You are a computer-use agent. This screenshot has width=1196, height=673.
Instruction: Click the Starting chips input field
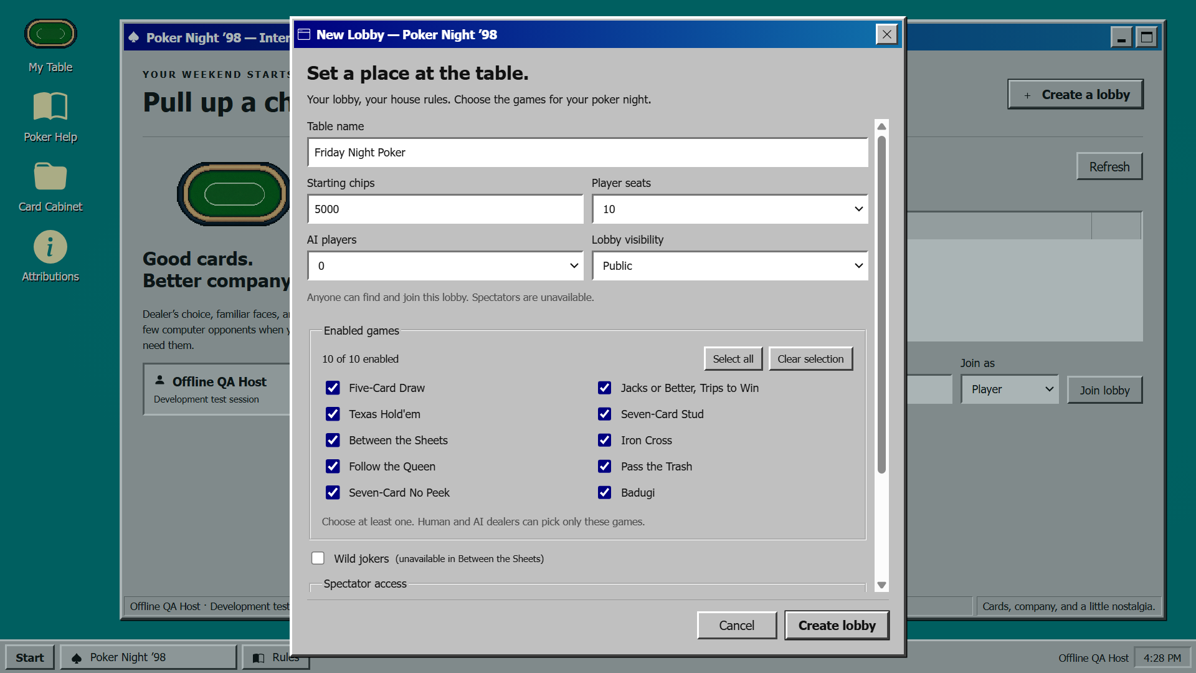point(445,209)
